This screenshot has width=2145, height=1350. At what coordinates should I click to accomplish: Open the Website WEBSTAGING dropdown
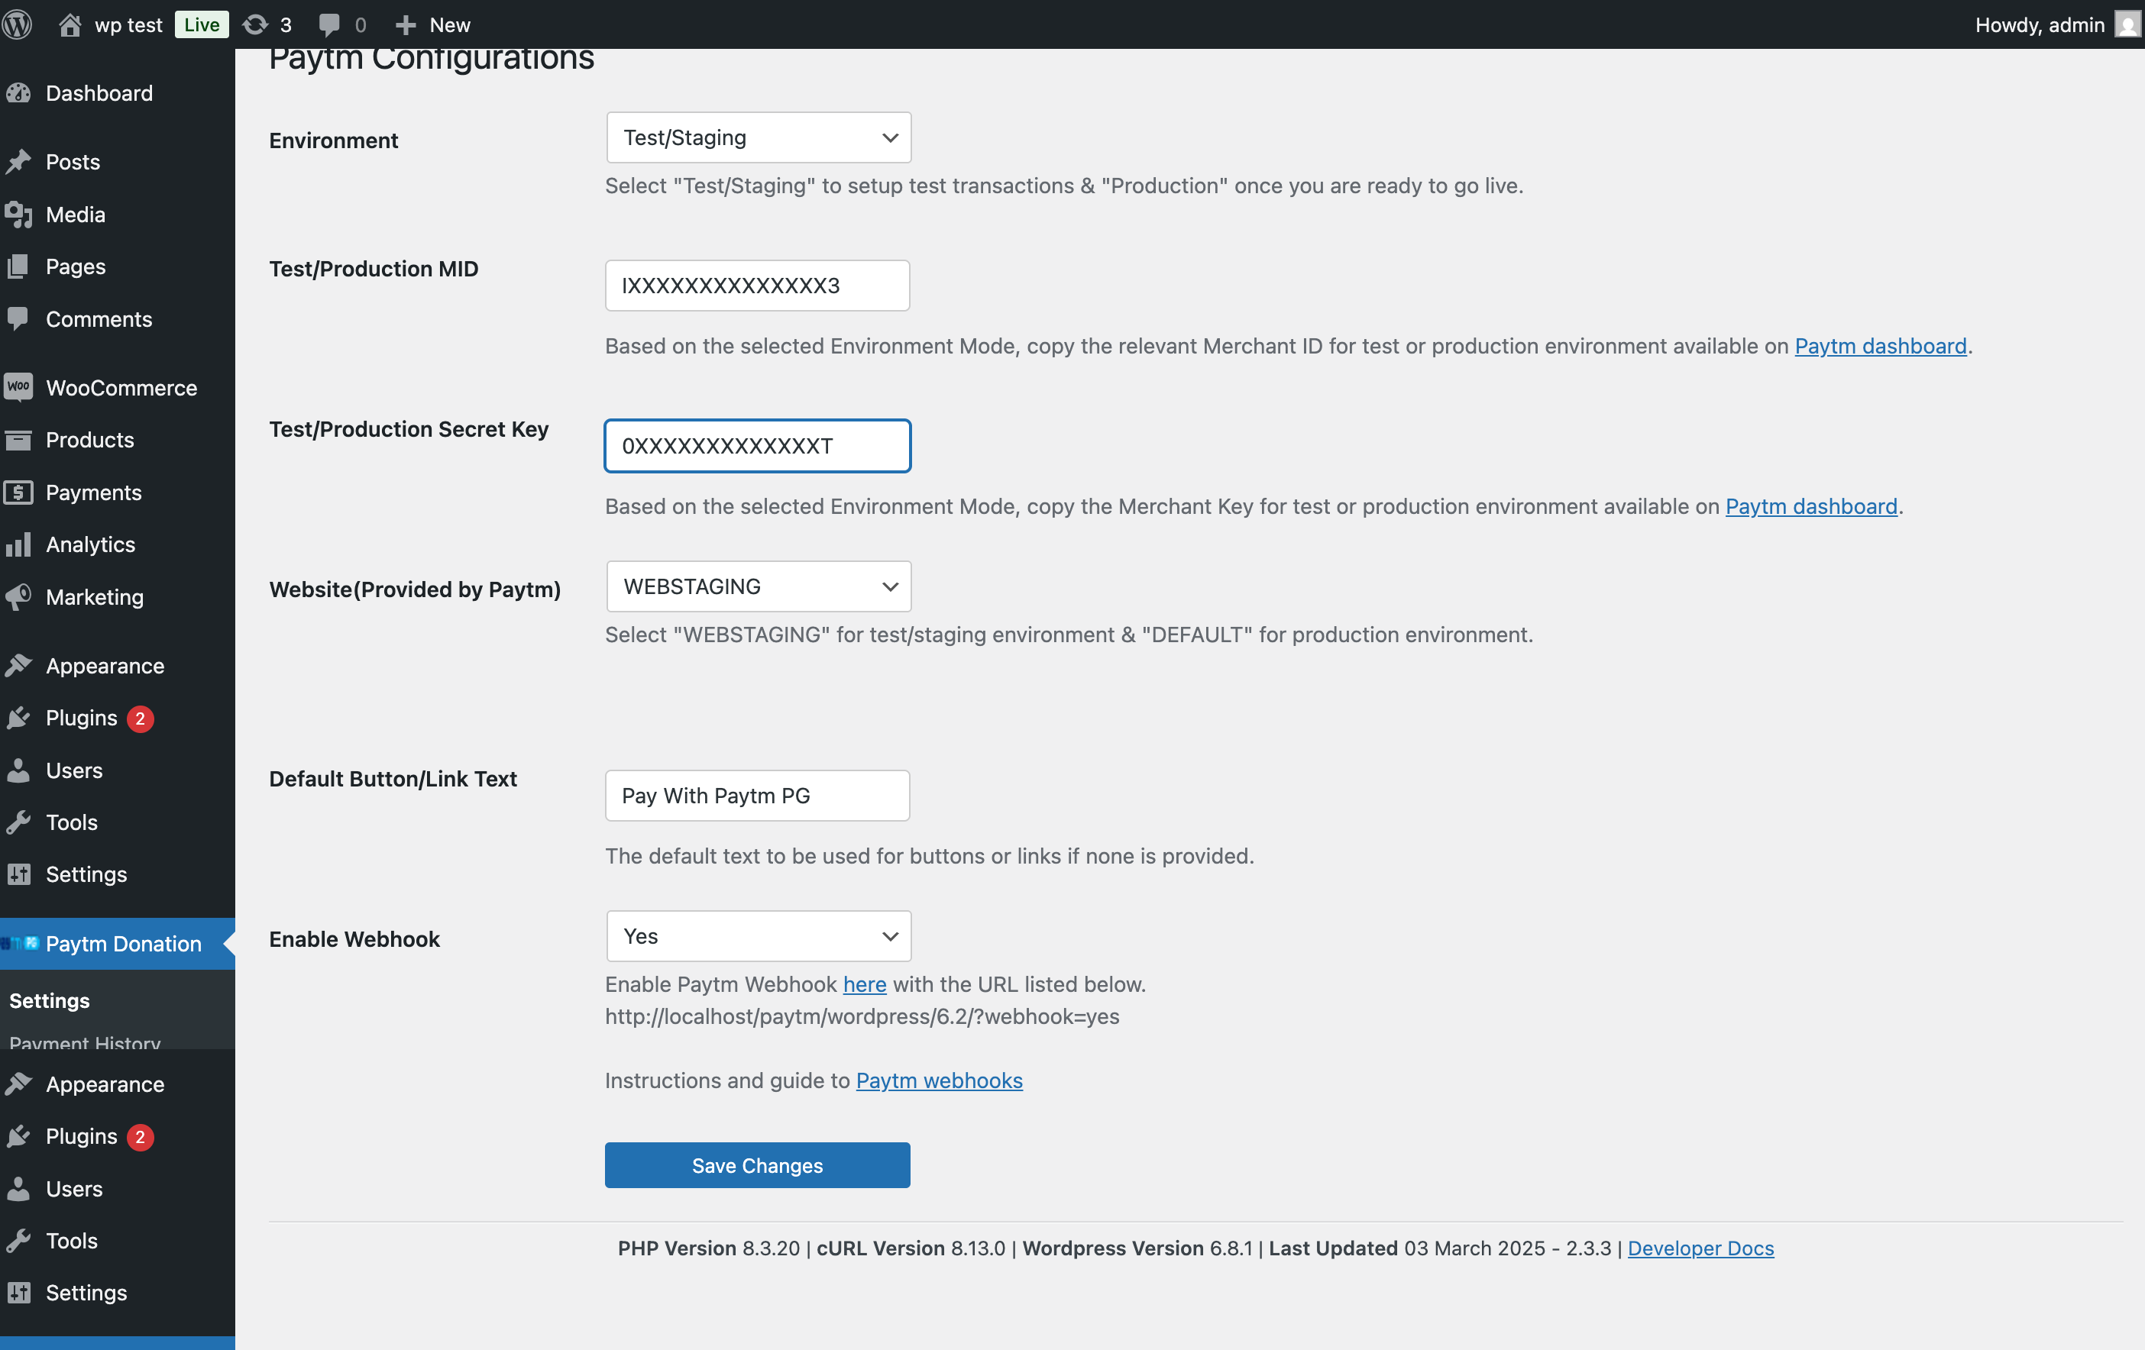(x=758, y=586)
